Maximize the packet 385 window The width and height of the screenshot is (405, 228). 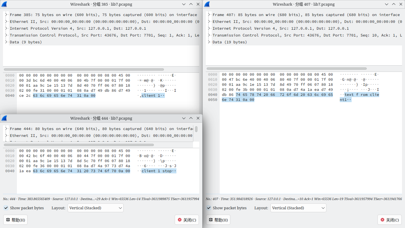coord(191,4)
